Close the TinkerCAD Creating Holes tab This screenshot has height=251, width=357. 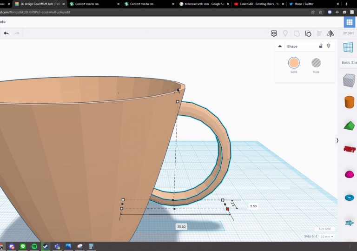(x=283, y=4)
